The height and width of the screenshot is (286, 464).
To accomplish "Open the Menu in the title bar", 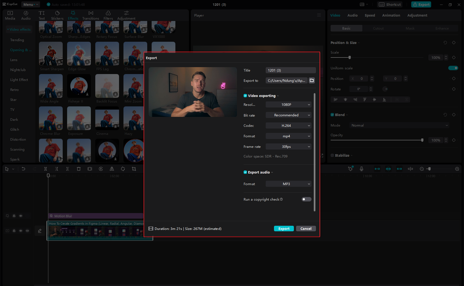I will pyautogui.click(x=30, y=5).
